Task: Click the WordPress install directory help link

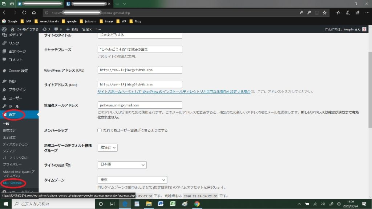Action: pos(174,92)
